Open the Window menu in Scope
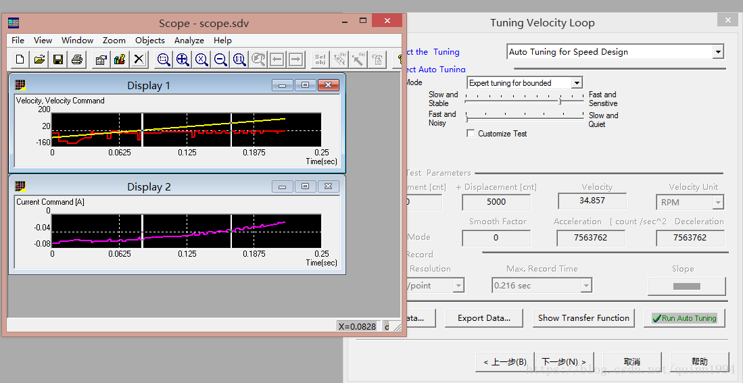Viewport: 743px width, 383px height. click(77, 41)
